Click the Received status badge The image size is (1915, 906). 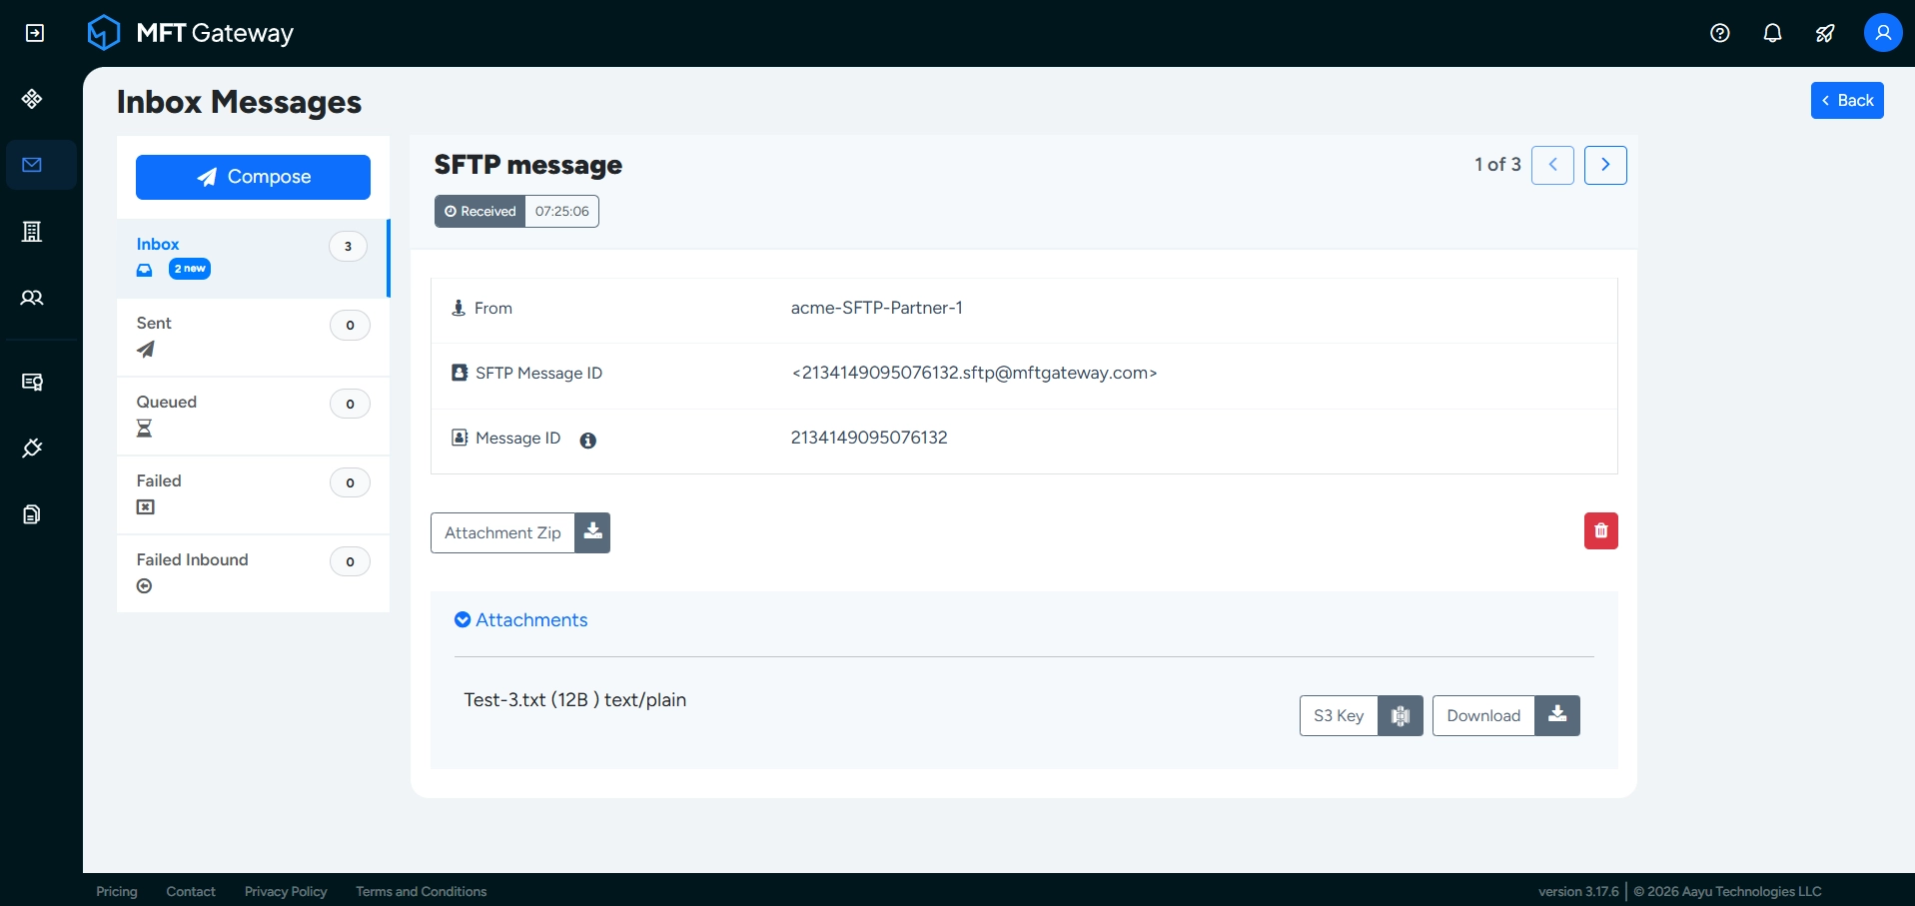pos(479,212)
